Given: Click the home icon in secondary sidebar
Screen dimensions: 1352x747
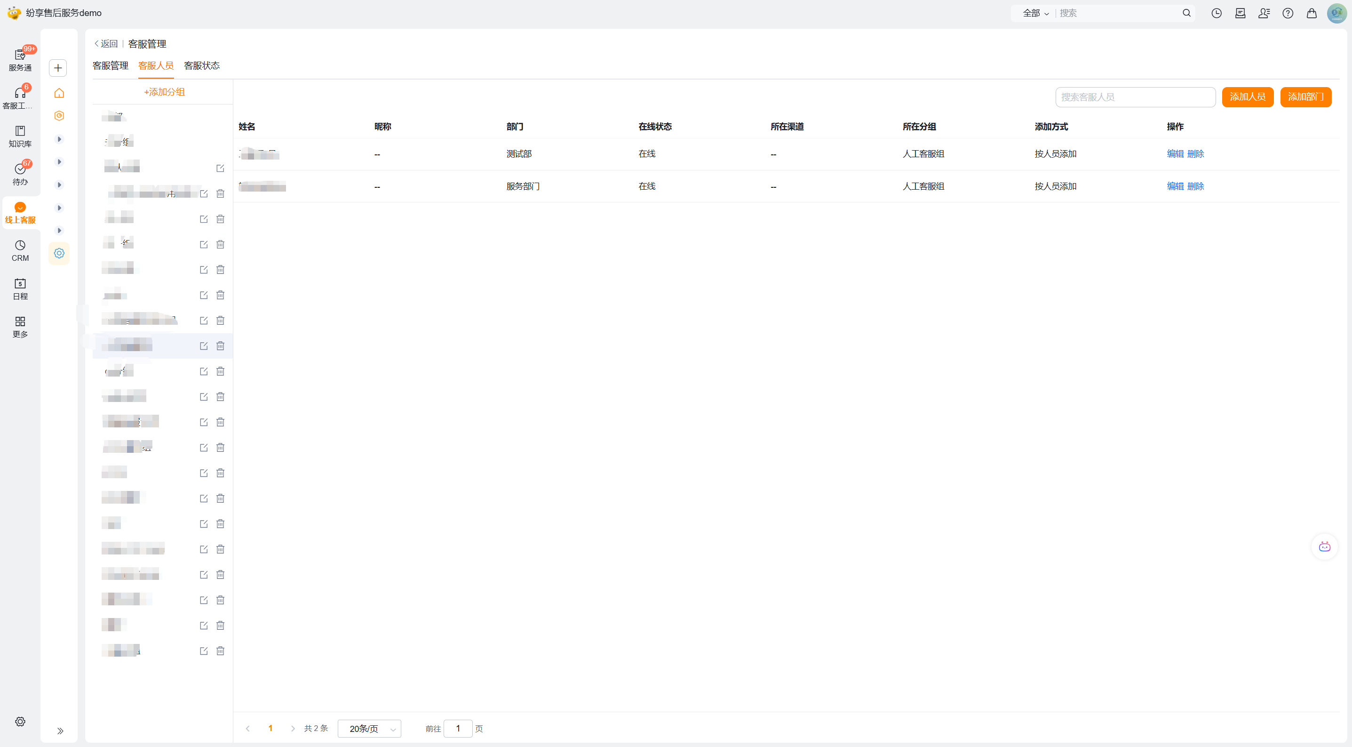Looking at the screenshot, I should coord(59,93).
